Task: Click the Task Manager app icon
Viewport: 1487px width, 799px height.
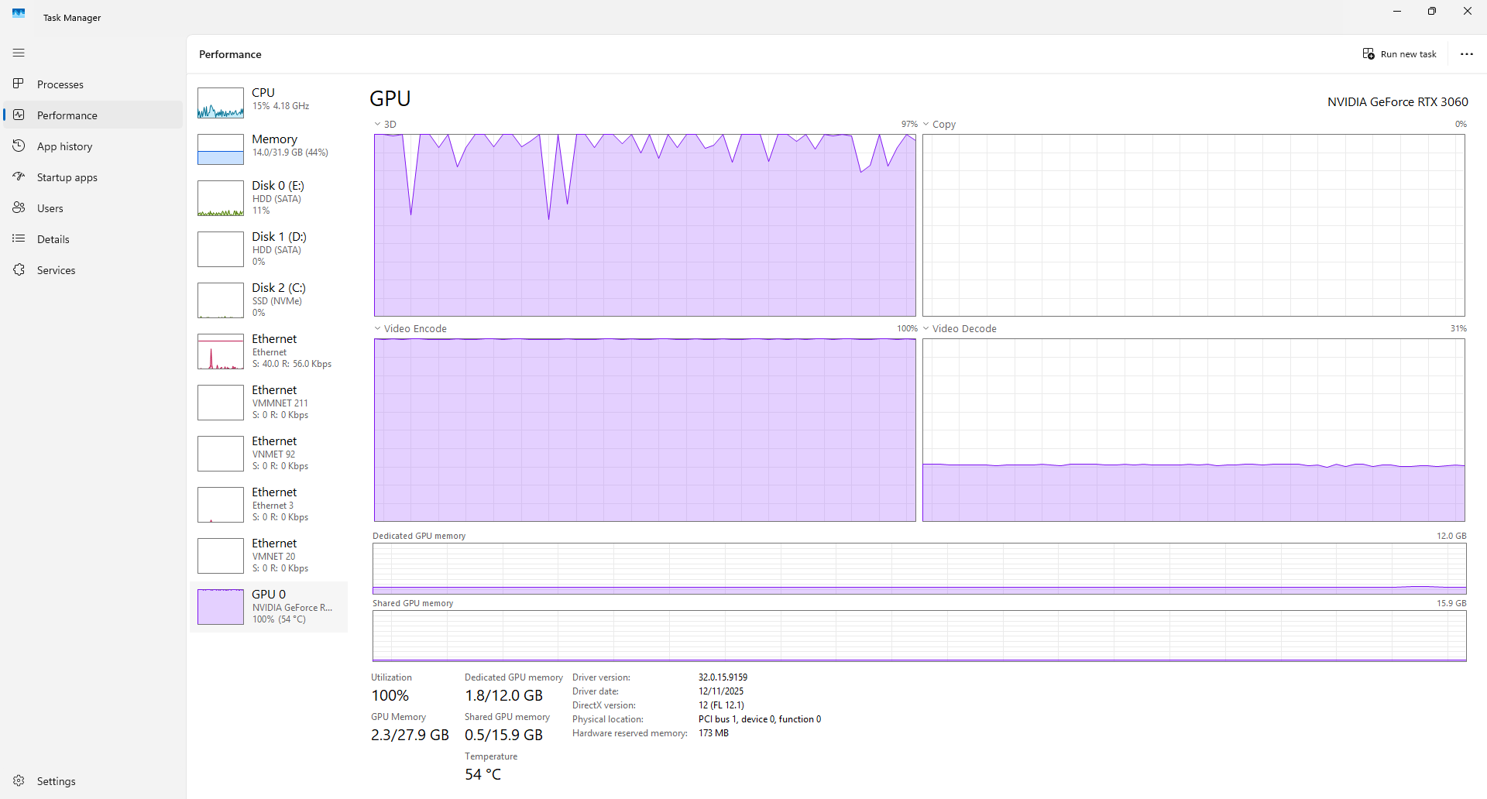Action: [x=19, y=13]
